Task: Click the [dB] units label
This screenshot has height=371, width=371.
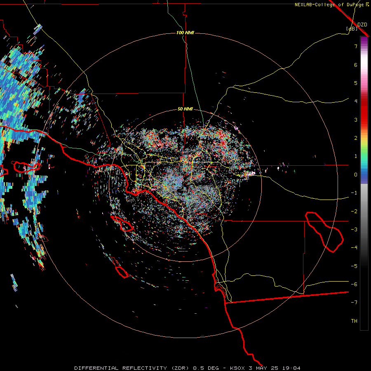Action: (352, 28)
